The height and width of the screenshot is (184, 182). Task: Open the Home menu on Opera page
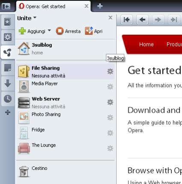pyautogui.click(x=146, y=44)
